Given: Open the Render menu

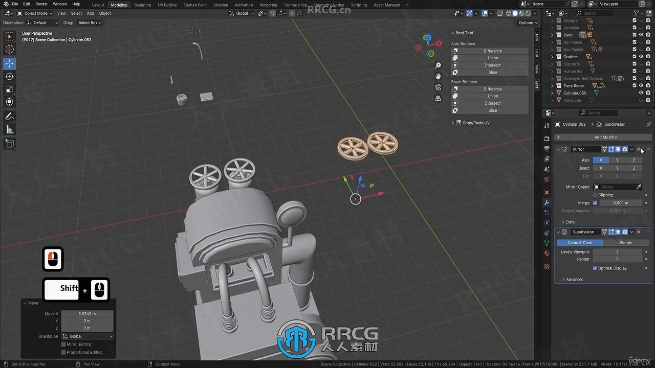Looking at the screenshot, I should [41, 4].
